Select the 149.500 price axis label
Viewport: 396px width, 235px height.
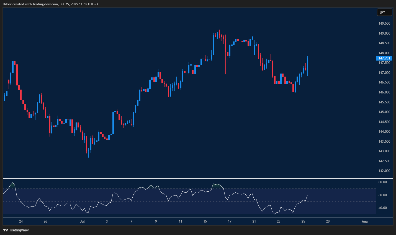[x=384, y=23]
